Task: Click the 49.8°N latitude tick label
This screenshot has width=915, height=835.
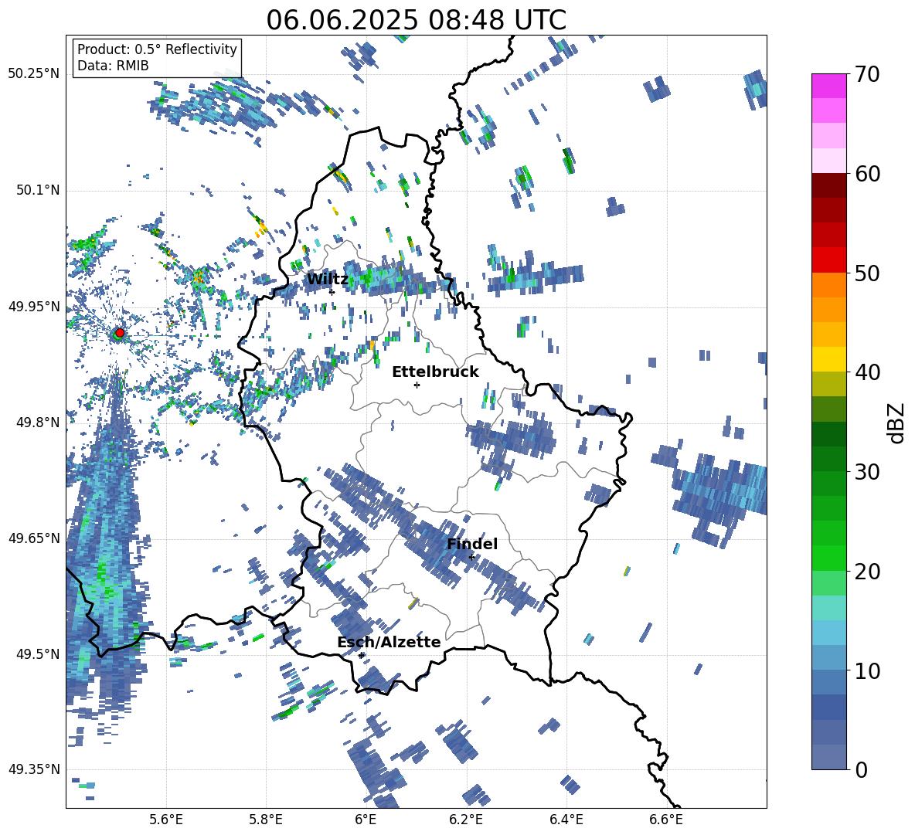Action: (38, 423)
